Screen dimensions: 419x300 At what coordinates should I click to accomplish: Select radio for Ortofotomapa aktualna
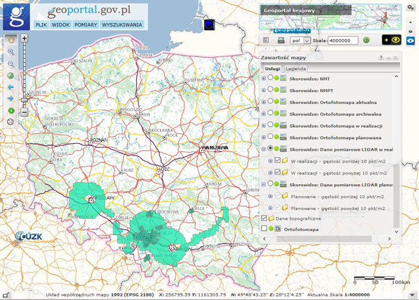tap(270, 101)
